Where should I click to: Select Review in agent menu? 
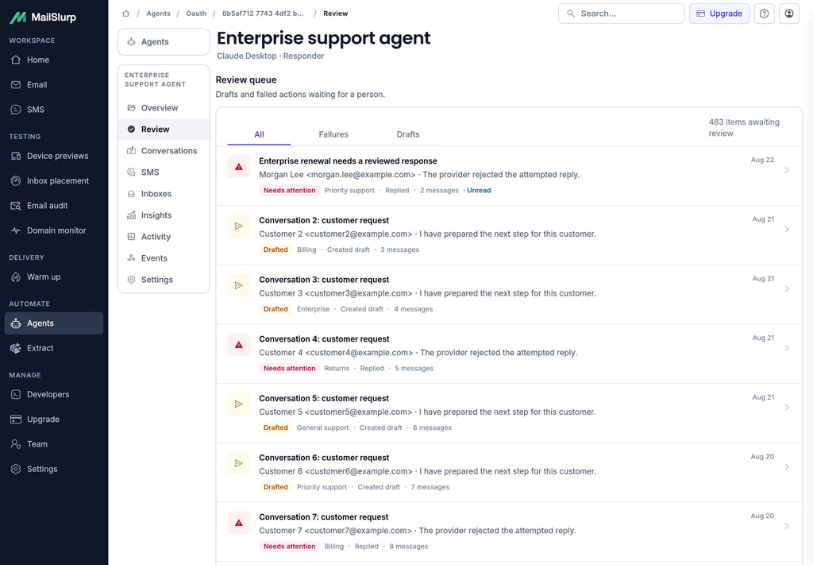[164, 130]
